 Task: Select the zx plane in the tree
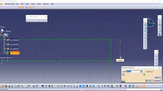point(14,49)
